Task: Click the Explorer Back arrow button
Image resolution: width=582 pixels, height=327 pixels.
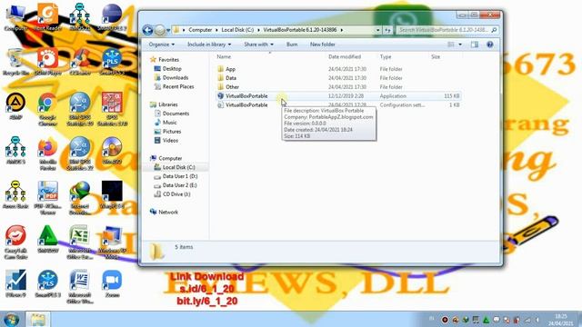Action: (x=147, y=30)
